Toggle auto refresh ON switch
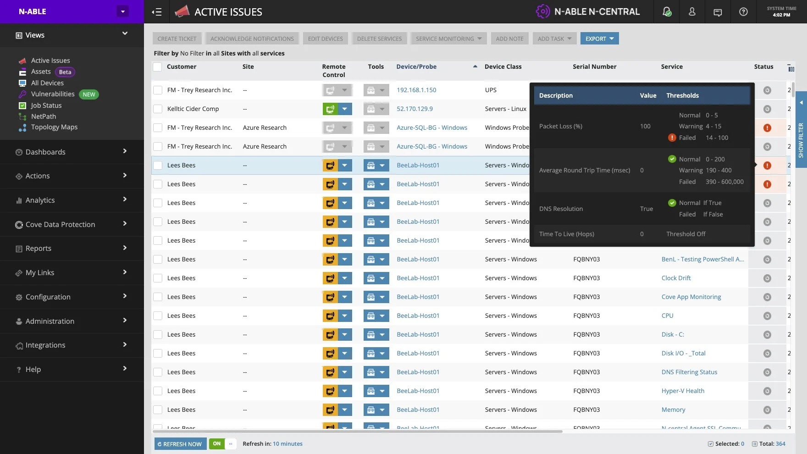This screenshot has height=454, width=807. [223, 443]
